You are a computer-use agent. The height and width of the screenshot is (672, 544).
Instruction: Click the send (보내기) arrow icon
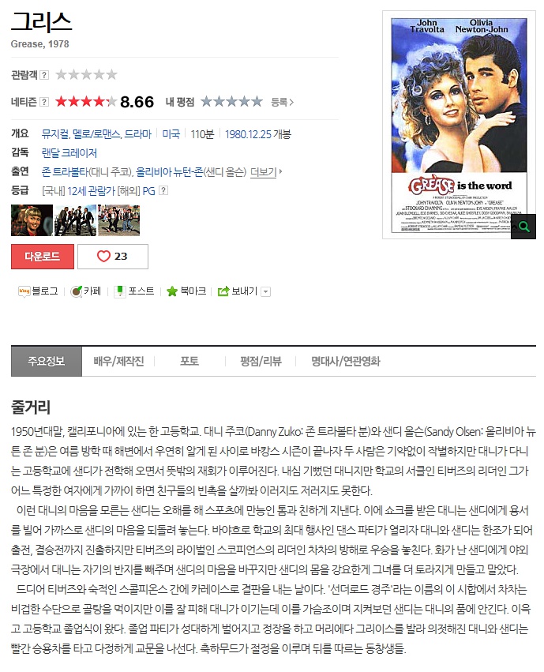coord(223,291)
